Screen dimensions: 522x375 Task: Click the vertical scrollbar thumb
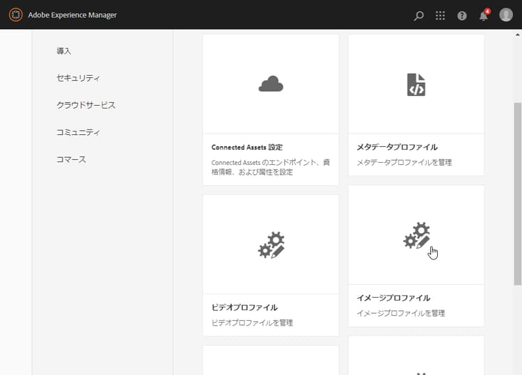pyautogui.click(x=518, y=193)
